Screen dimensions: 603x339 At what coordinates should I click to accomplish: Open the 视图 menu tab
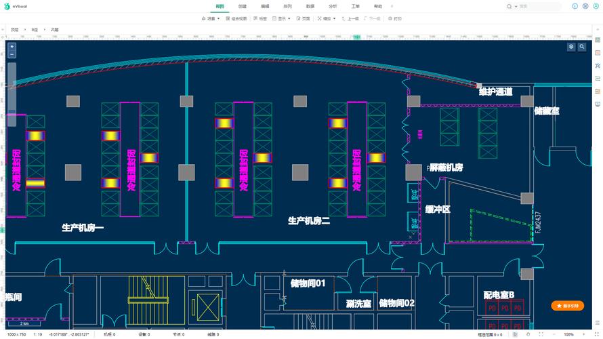[220, 7]
